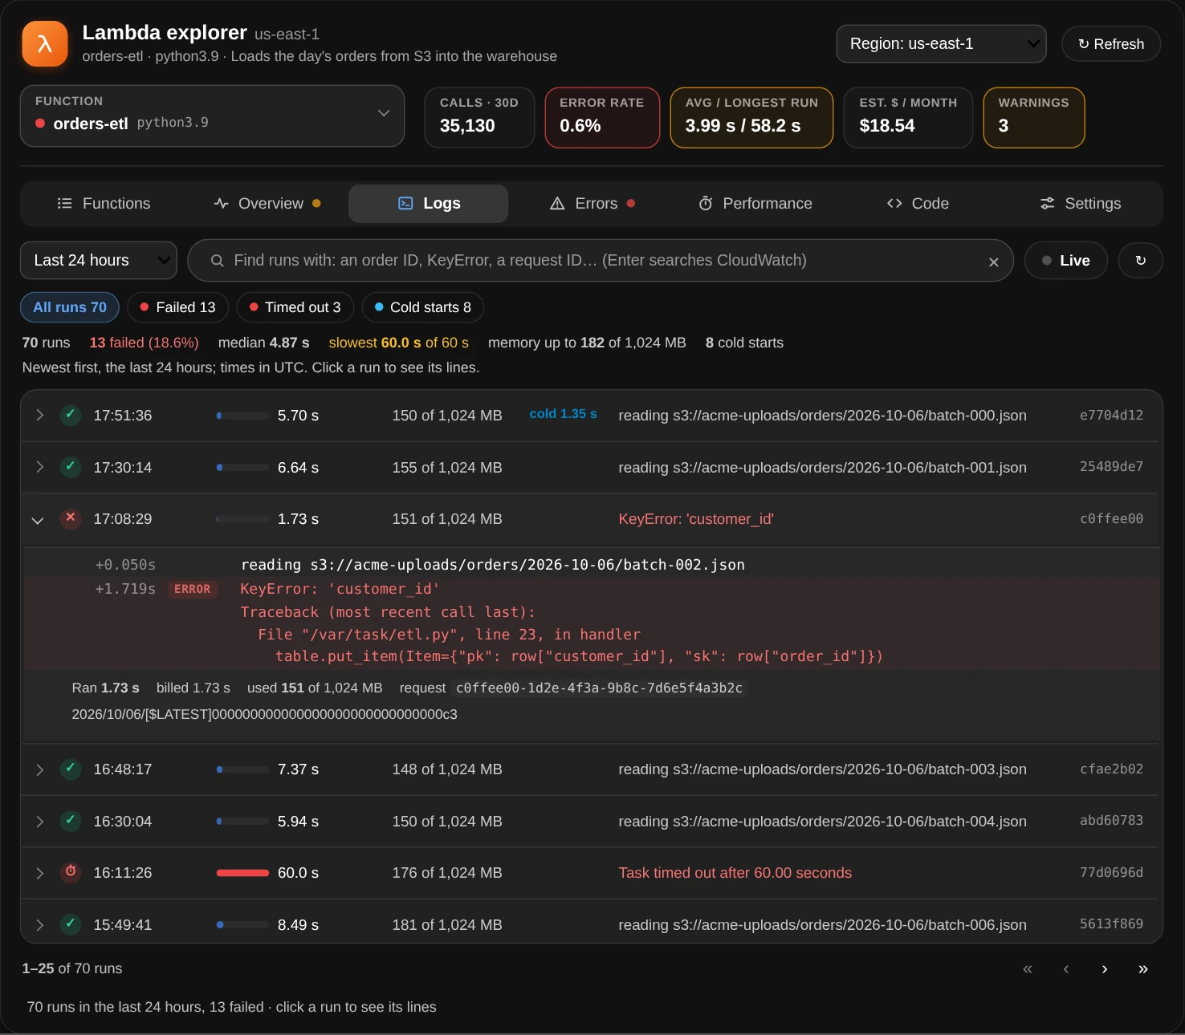Click the Error Rate 0.6% stat card

602,117
